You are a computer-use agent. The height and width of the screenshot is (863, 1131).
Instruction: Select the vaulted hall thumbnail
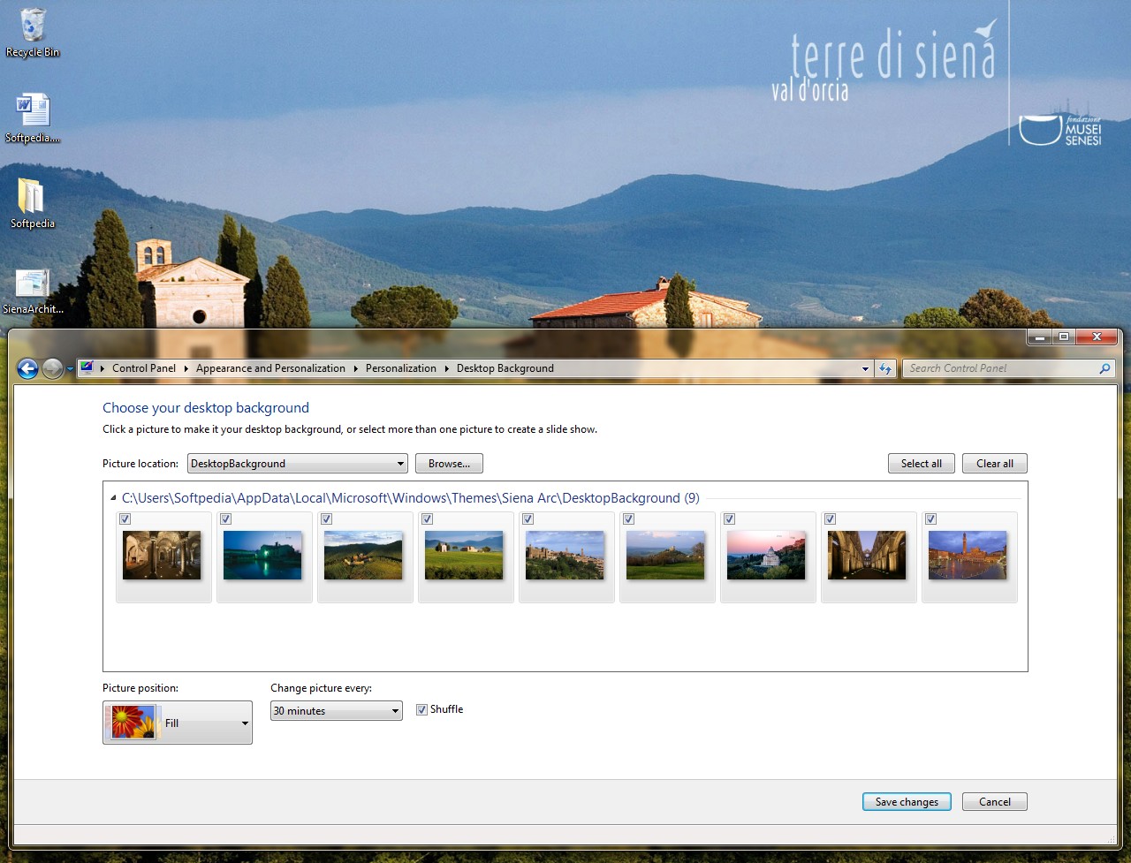click(x=867, y=556)
